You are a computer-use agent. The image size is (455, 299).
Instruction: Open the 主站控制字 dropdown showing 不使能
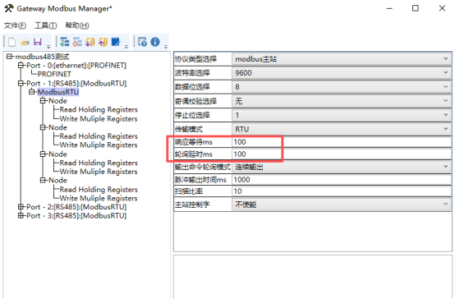point(342,205)
